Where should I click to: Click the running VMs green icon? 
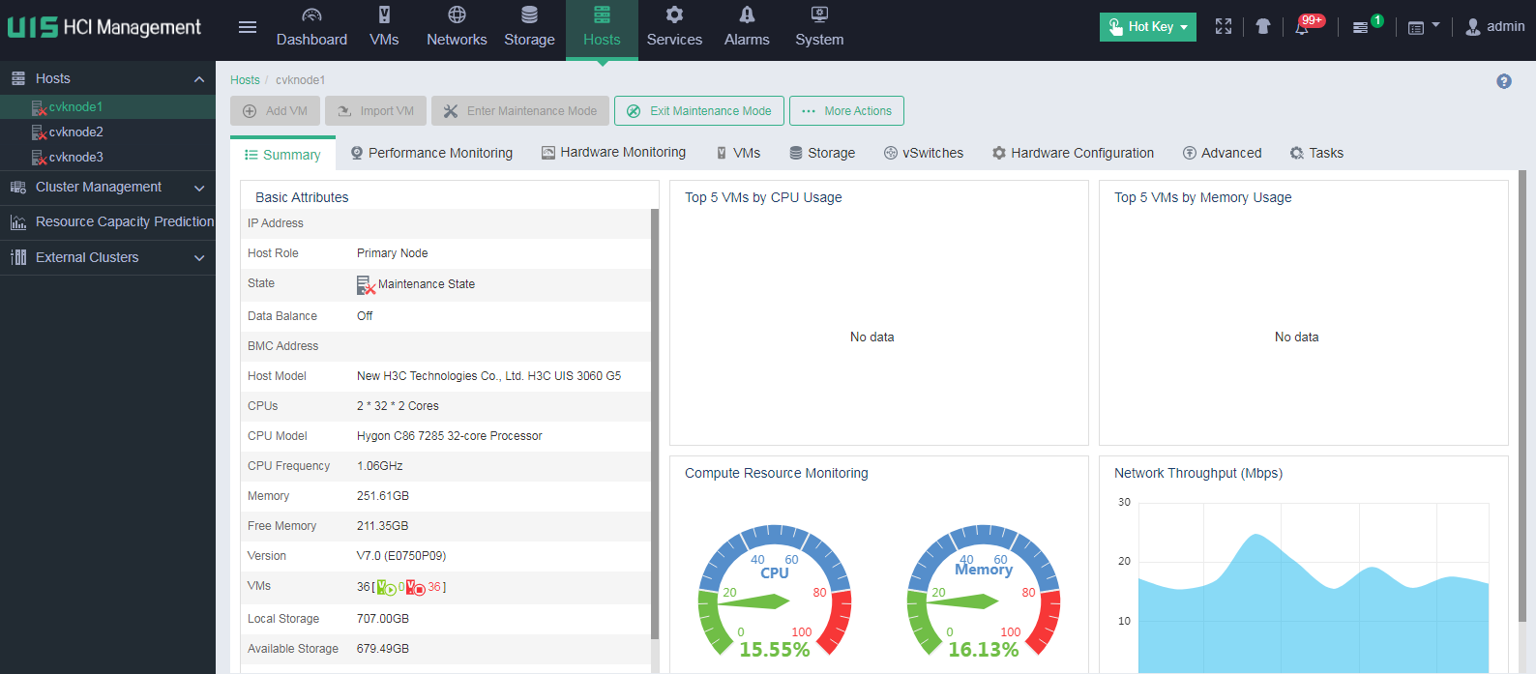coord(386,588)
